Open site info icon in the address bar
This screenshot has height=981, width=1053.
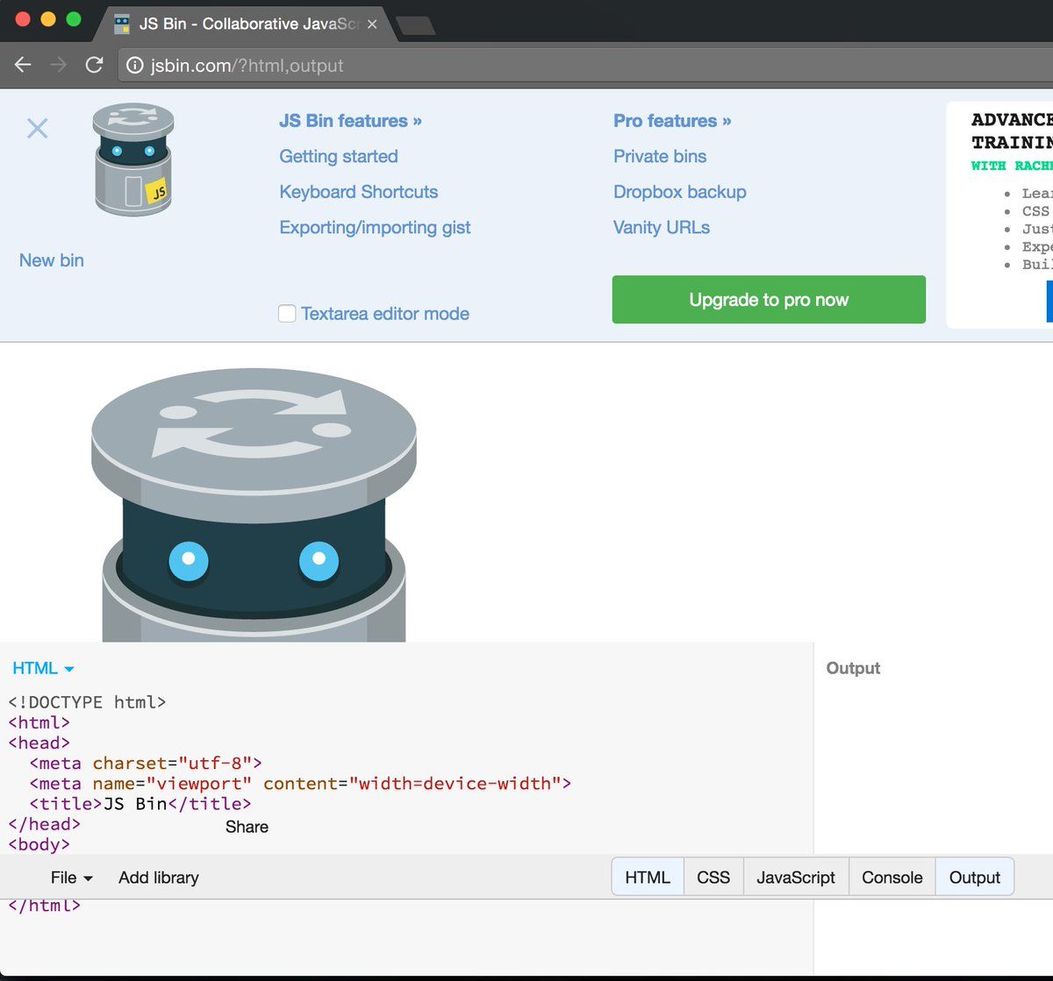coord(134,66)
